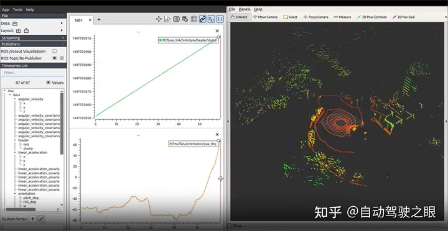Select roll_deg in the timeseries tree
The image size is (448, 231).
click(x=30, y=202)
